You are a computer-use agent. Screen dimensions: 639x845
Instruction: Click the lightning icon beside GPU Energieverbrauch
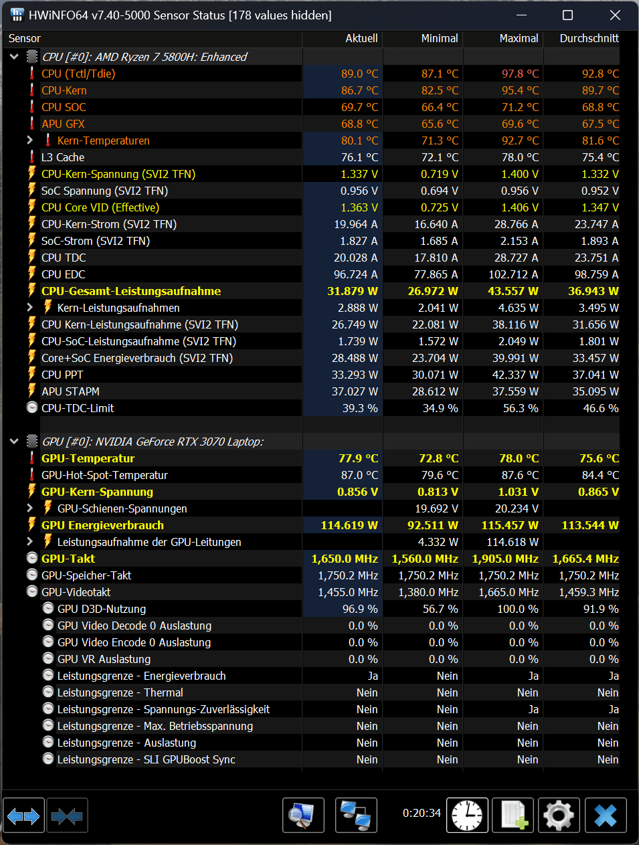(x=31, y=525)
